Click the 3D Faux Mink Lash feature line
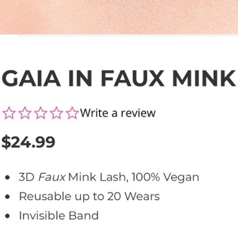The image size is (238, 238). point(109,177)
